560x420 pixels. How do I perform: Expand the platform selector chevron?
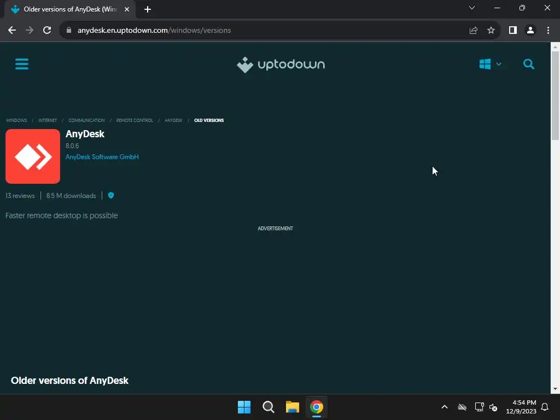[499, 65]
